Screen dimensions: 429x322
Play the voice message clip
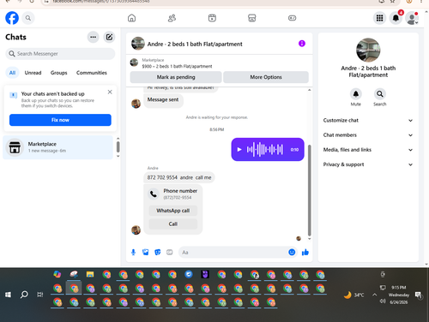[239, 149]
